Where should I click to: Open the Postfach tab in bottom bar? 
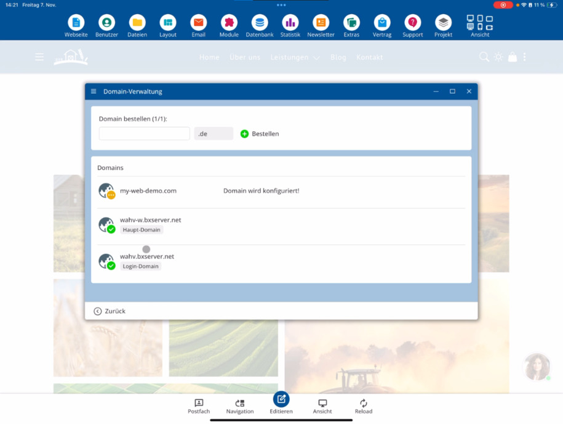point(199,407)
